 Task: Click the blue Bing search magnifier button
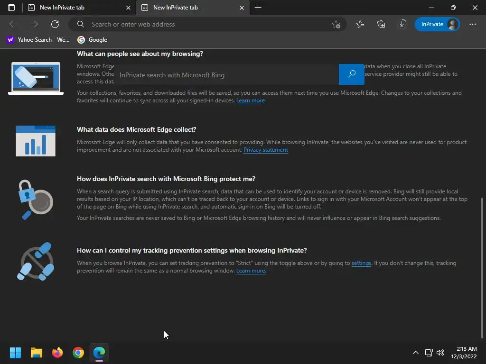[x=352, y=74]
